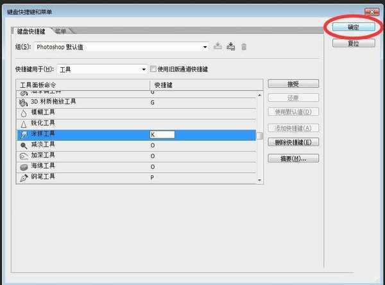Create new set from current shortcuts icon
Viewport: 385px width, 285px height.
[x=230, y=46]
